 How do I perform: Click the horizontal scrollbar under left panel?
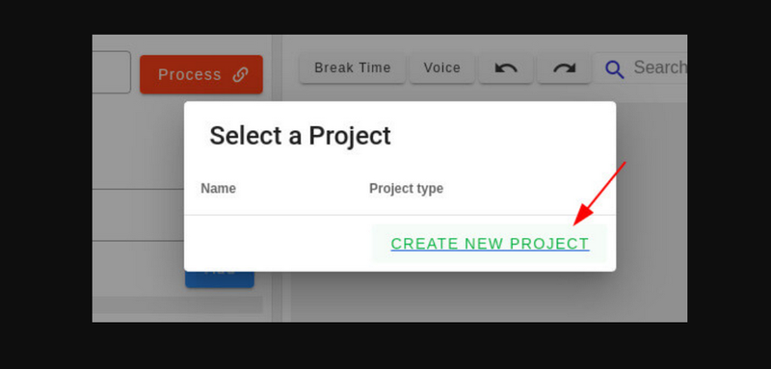[177, 304]
